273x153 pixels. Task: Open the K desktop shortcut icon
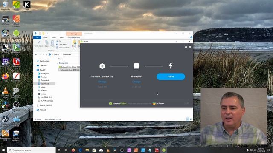point(27,6)
